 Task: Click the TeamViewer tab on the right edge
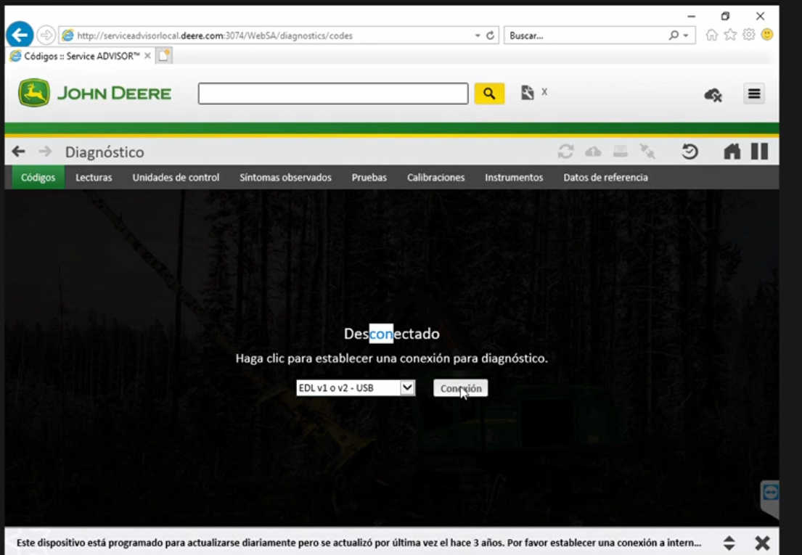click(770, 492)
